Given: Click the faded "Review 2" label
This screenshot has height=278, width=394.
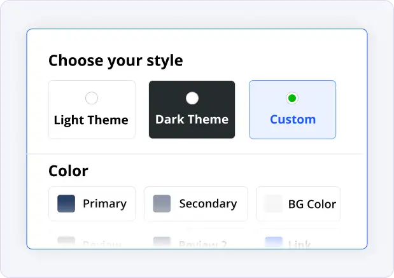Looking at the screenshot, I should (x=202, y=244).
